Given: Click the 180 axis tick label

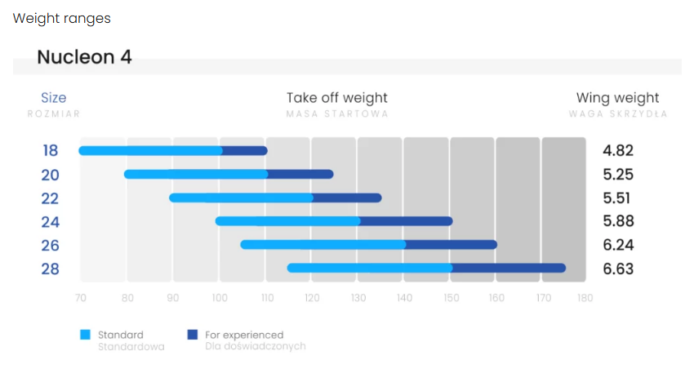Looking at the screenshot, I should [585, 299].
